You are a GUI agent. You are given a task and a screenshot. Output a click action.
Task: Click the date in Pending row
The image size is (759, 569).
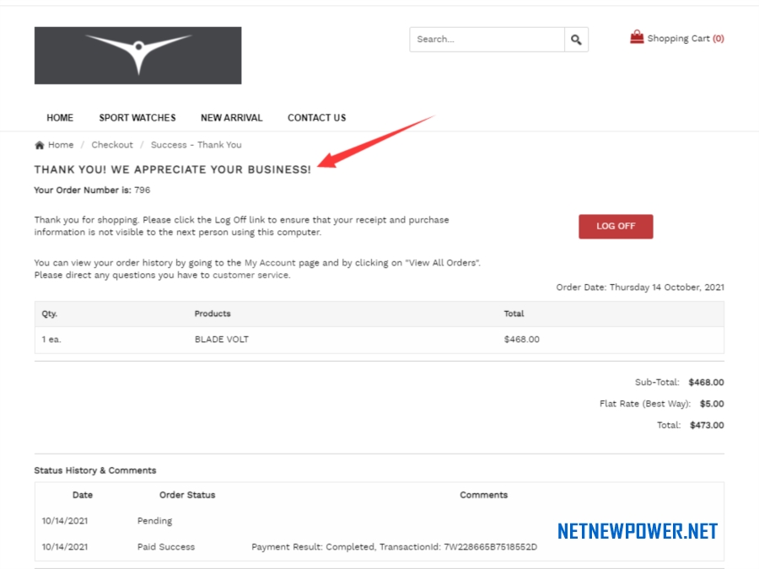pyautogui.click(x=65, y=521)
